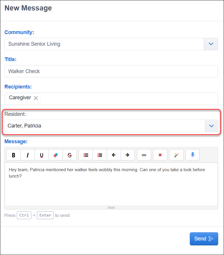Expand the Resident dropdown chevron
224x255 pixels.
pos(211,126)
